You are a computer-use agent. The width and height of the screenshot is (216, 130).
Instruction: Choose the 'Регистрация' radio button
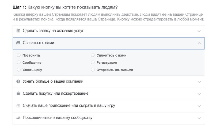93,62
